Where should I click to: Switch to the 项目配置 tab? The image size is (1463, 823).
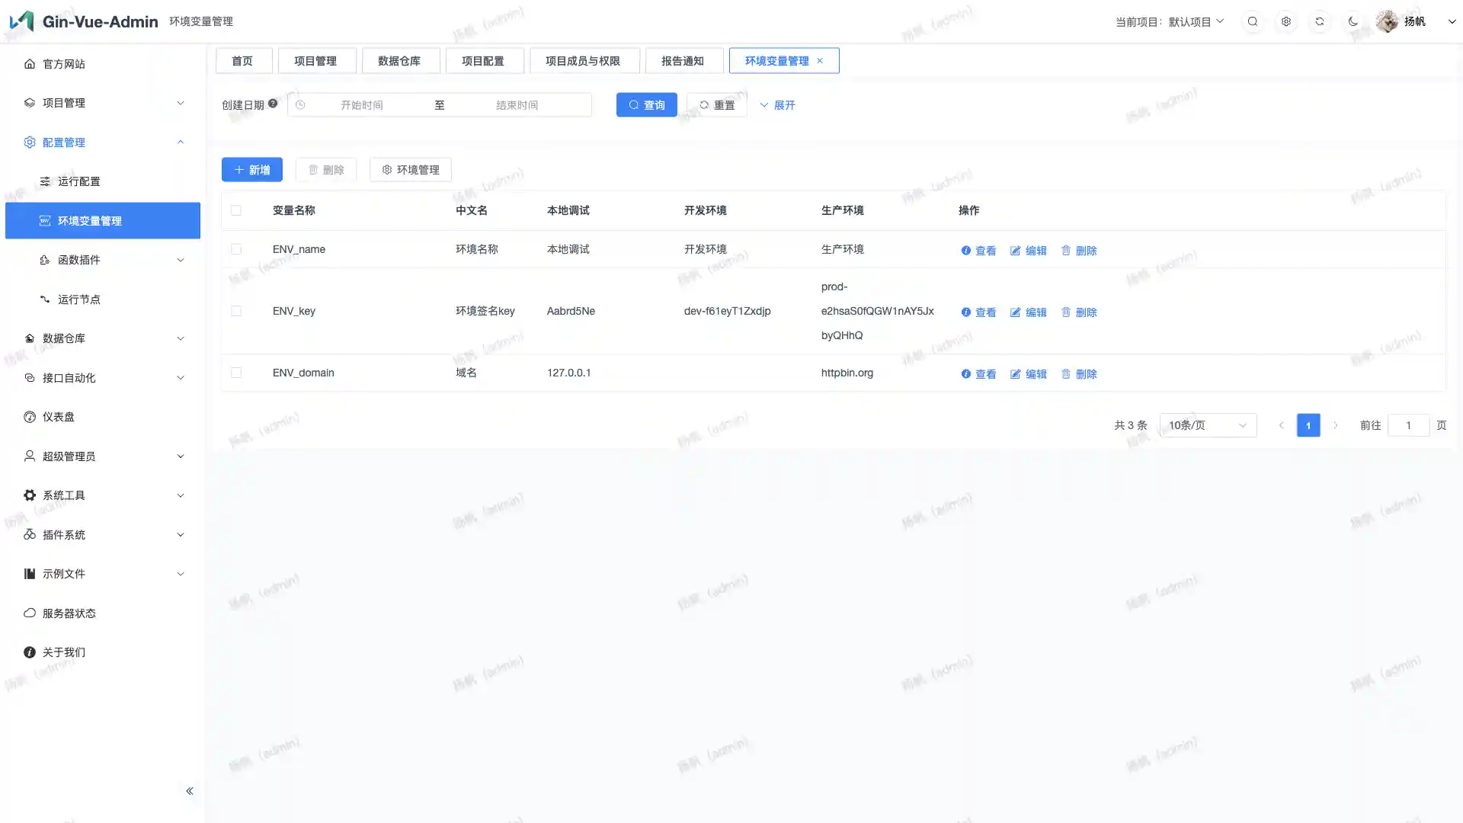point(483,61)
